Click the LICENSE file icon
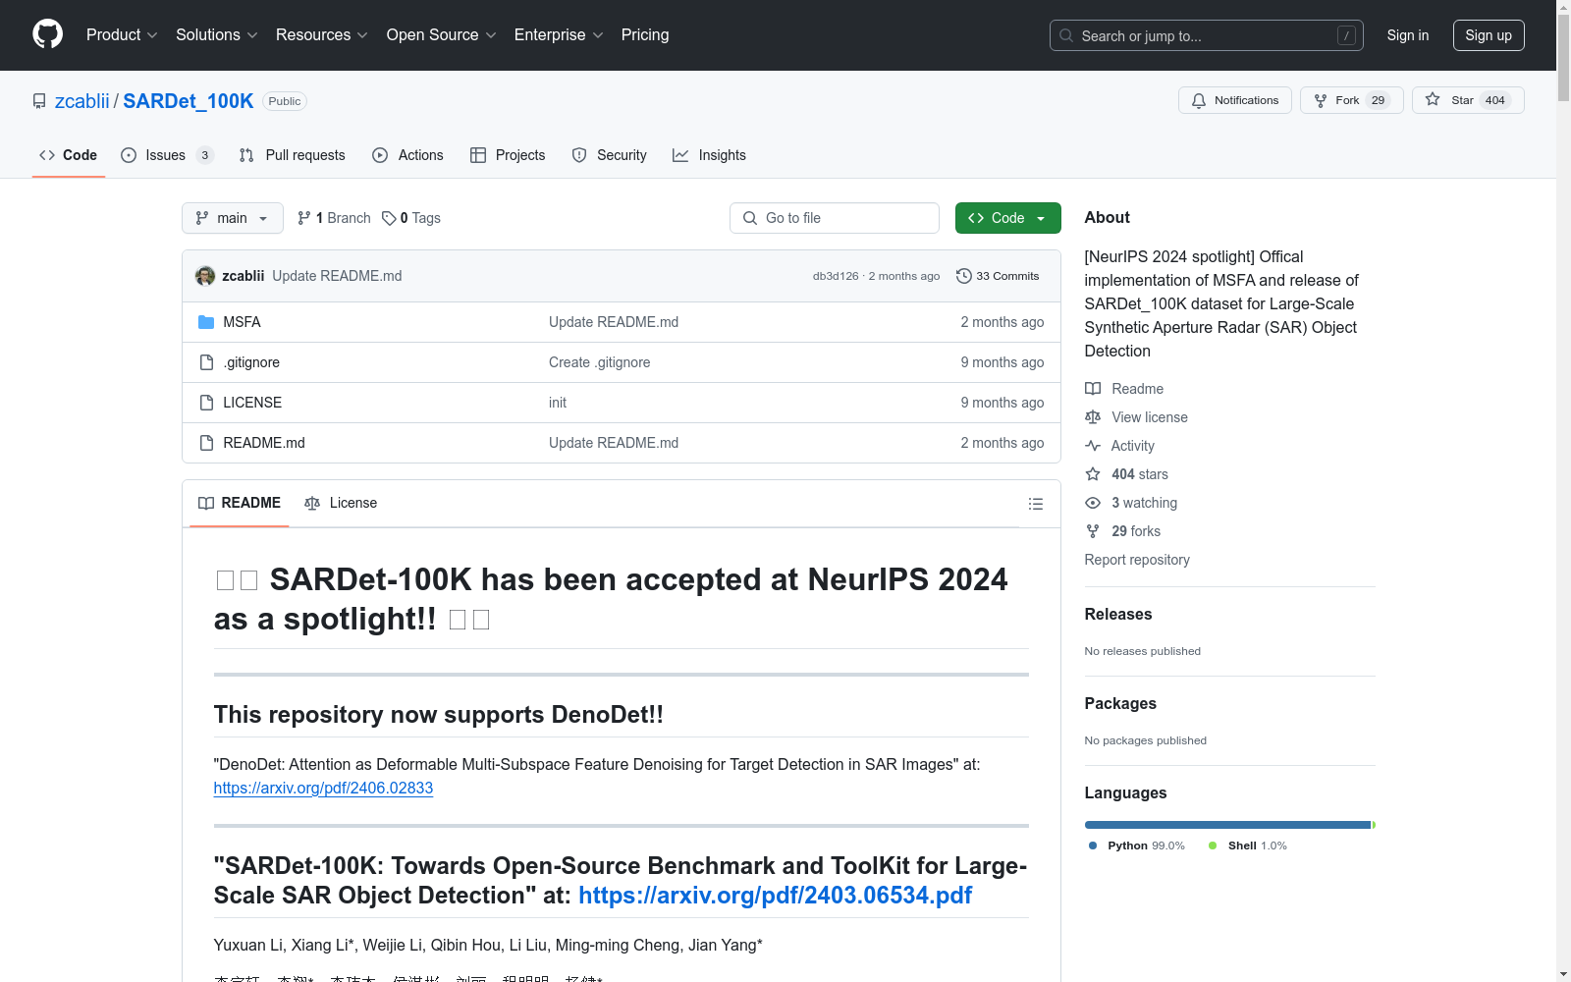Image resolution: width=1571 pixels, height=982 pixels. (206, 403)
